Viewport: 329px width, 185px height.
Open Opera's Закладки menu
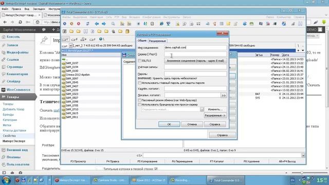click(39, 9)
